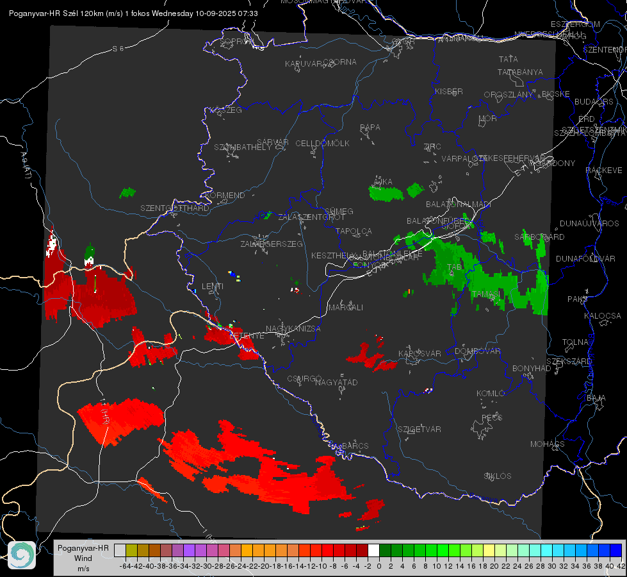Select the TAMÁSI label
Image resolution: width=627 pixels, height=577 pixels.
click(486, 294)
